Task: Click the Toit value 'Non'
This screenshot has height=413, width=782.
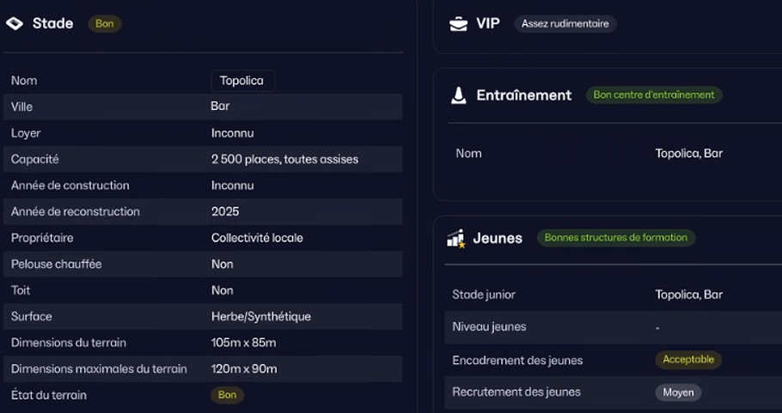Action: [223, 290]
